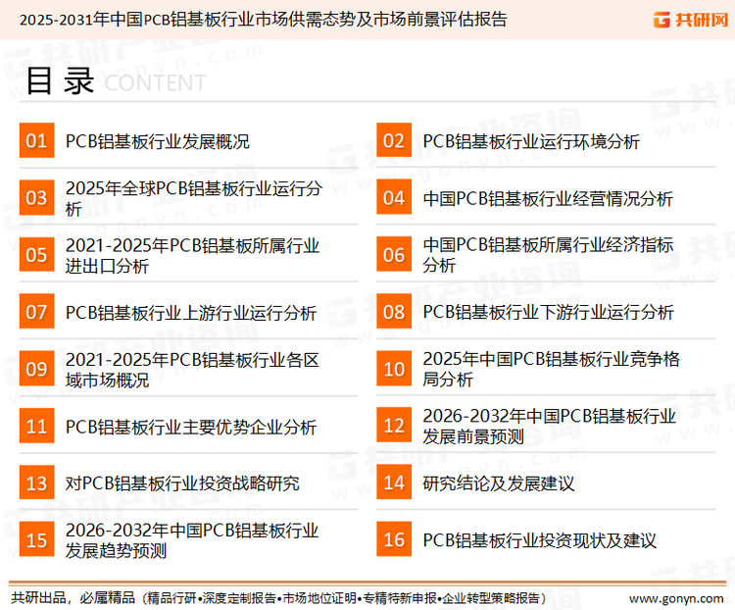This screenshot has width=735, height=610.
Task: Click the www.gonyn.com link in footer
Action: click(x=676, y=598)
